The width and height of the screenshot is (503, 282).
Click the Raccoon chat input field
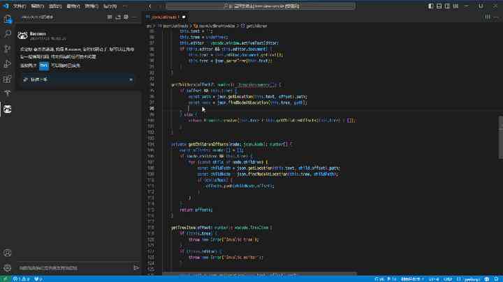pyautogui.click(x=75, y=268)
